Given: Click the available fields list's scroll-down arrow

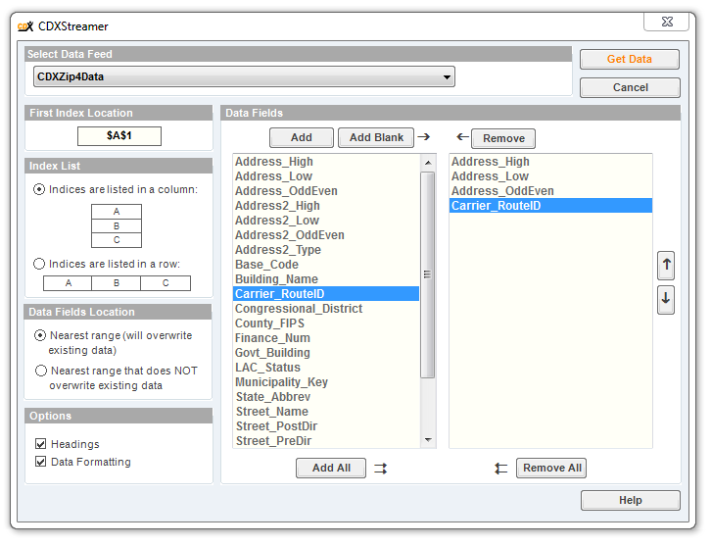Looking at the screenshot, I should 428,440.
